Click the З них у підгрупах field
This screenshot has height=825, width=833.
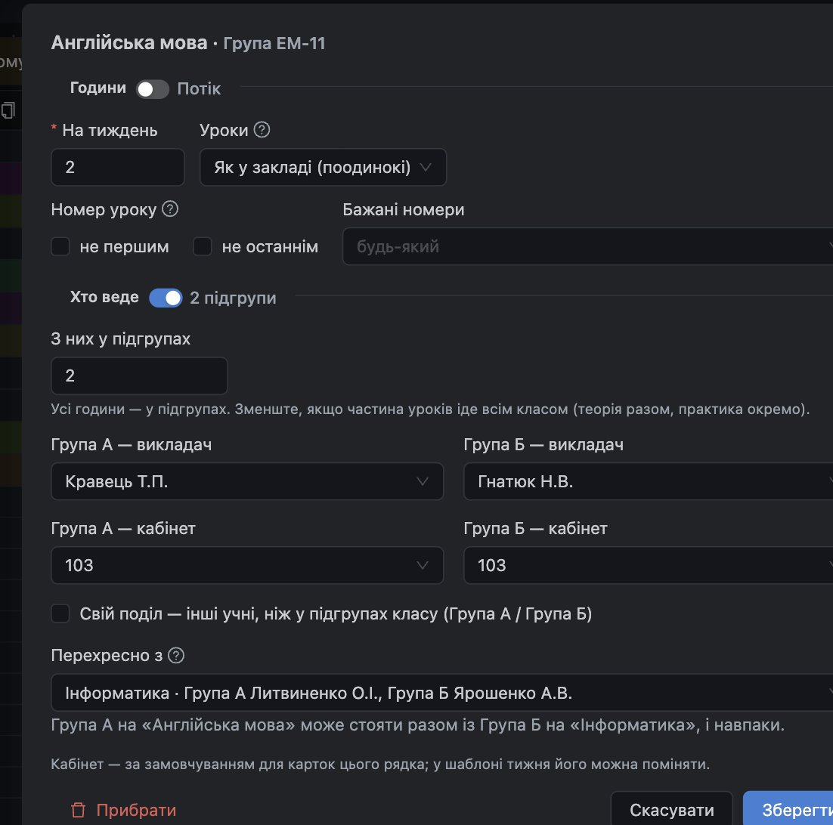point(139,376)
